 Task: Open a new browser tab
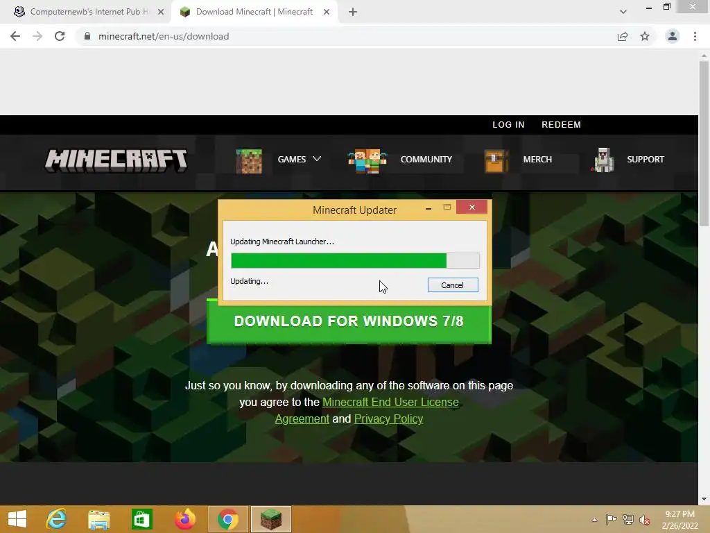[353, 12]
